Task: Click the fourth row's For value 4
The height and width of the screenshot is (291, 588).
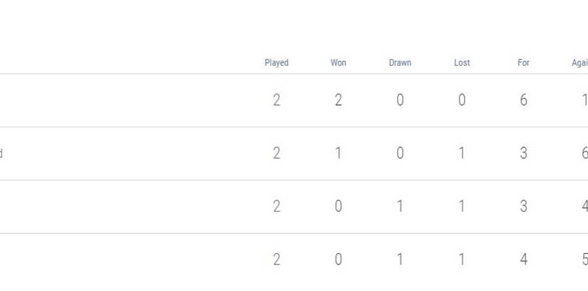Action: [x=523, y=260]
